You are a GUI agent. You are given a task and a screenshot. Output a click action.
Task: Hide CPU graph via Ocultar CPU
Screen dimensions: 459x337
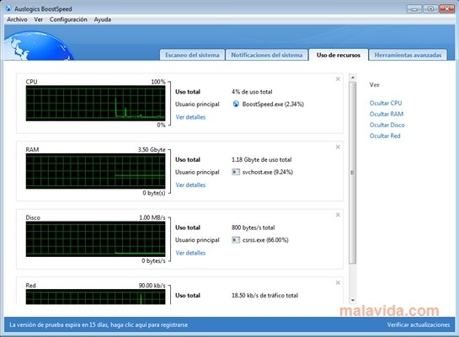[x=386, y=103]
